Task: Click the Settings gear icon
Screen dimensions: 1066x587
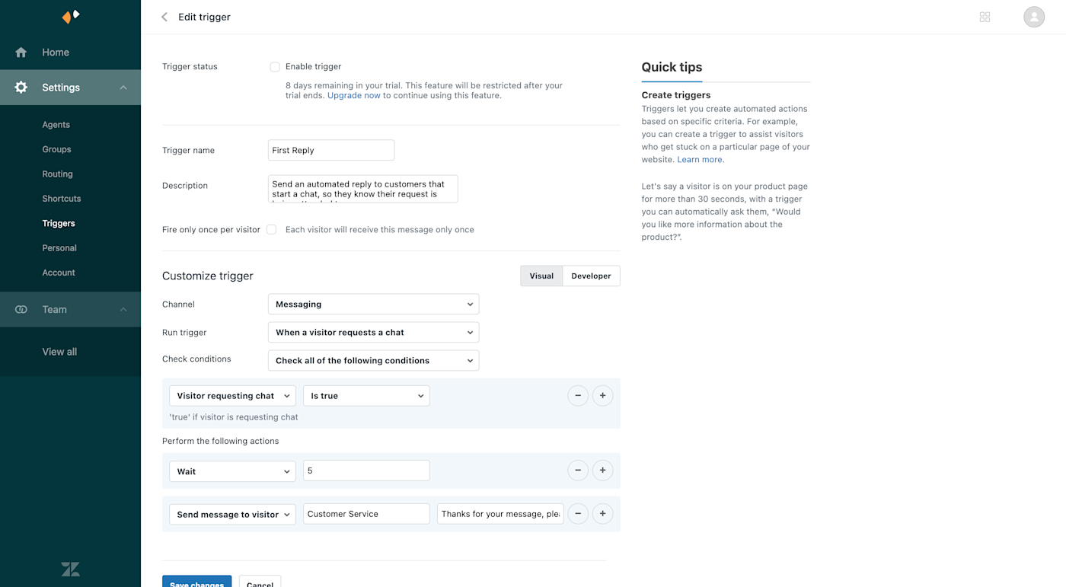Action: 21,88
